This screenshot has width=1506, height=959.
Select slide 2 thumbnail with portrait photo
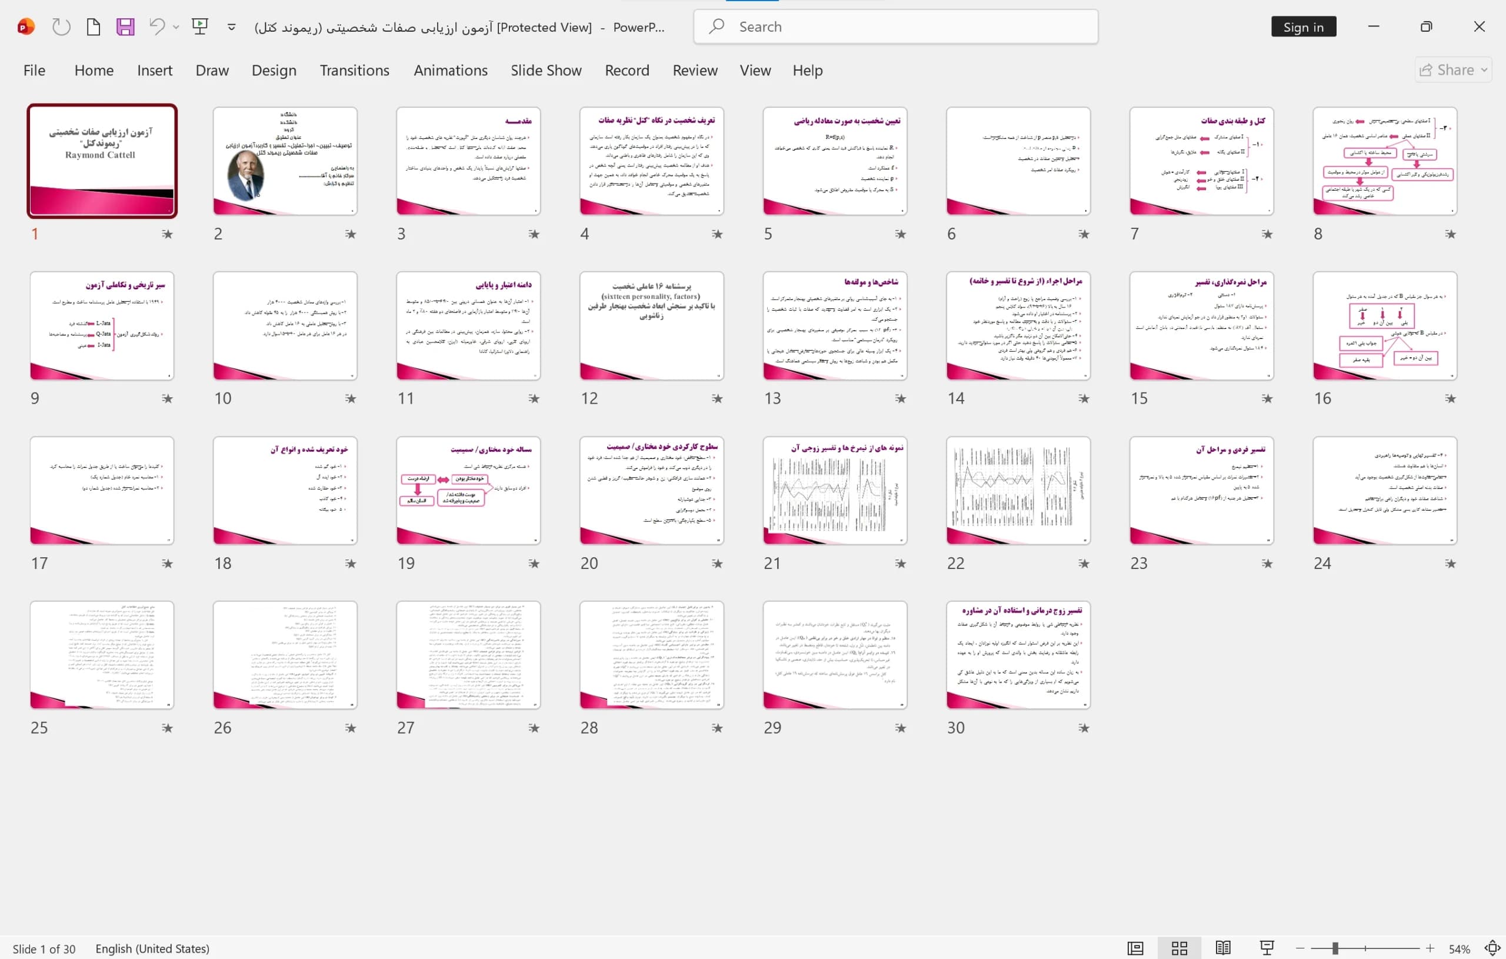click(285, 161)
